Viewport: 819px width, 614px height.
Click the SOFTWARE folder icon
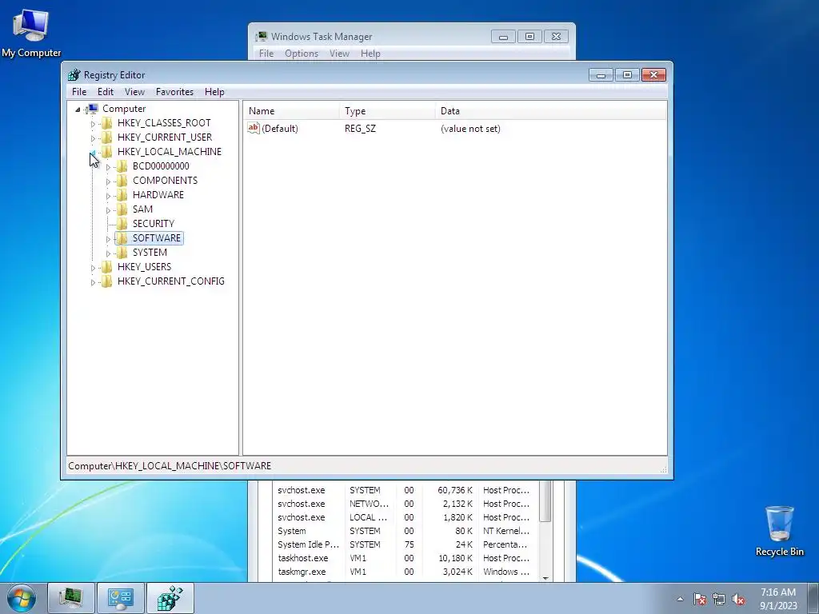click(122, 238)
